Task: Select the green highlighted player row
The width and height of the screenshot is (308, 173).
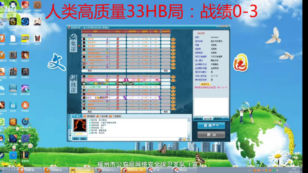Action: click(x=121, y=84)
